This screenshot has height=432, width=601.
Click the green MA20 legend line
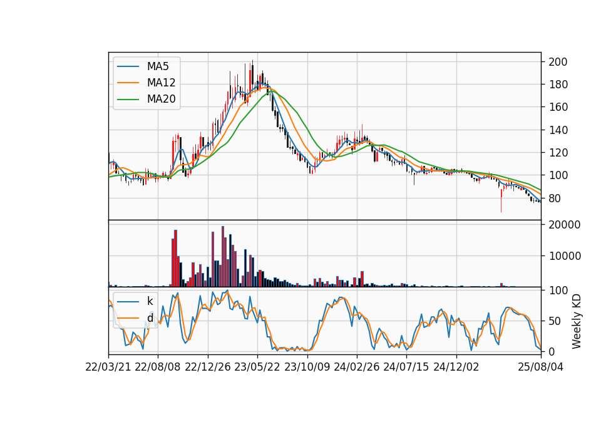tap(128, 100)
